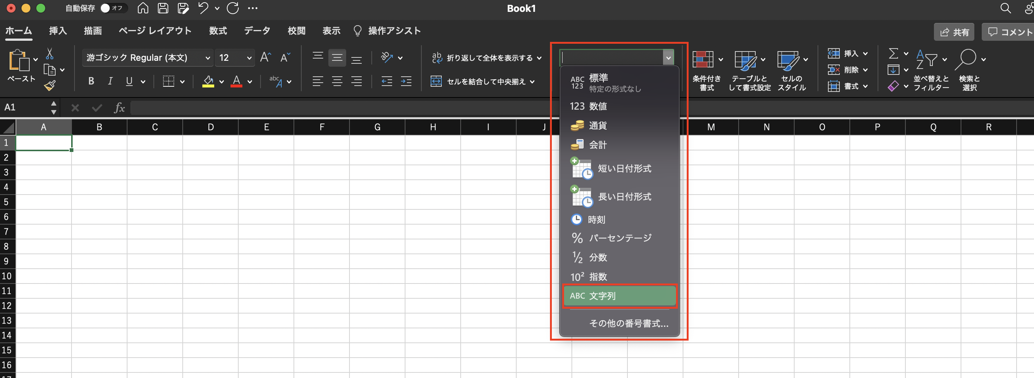Switch to the 数式 ribbon tab
Screen dimensions: 1034x378
(218, 31)
